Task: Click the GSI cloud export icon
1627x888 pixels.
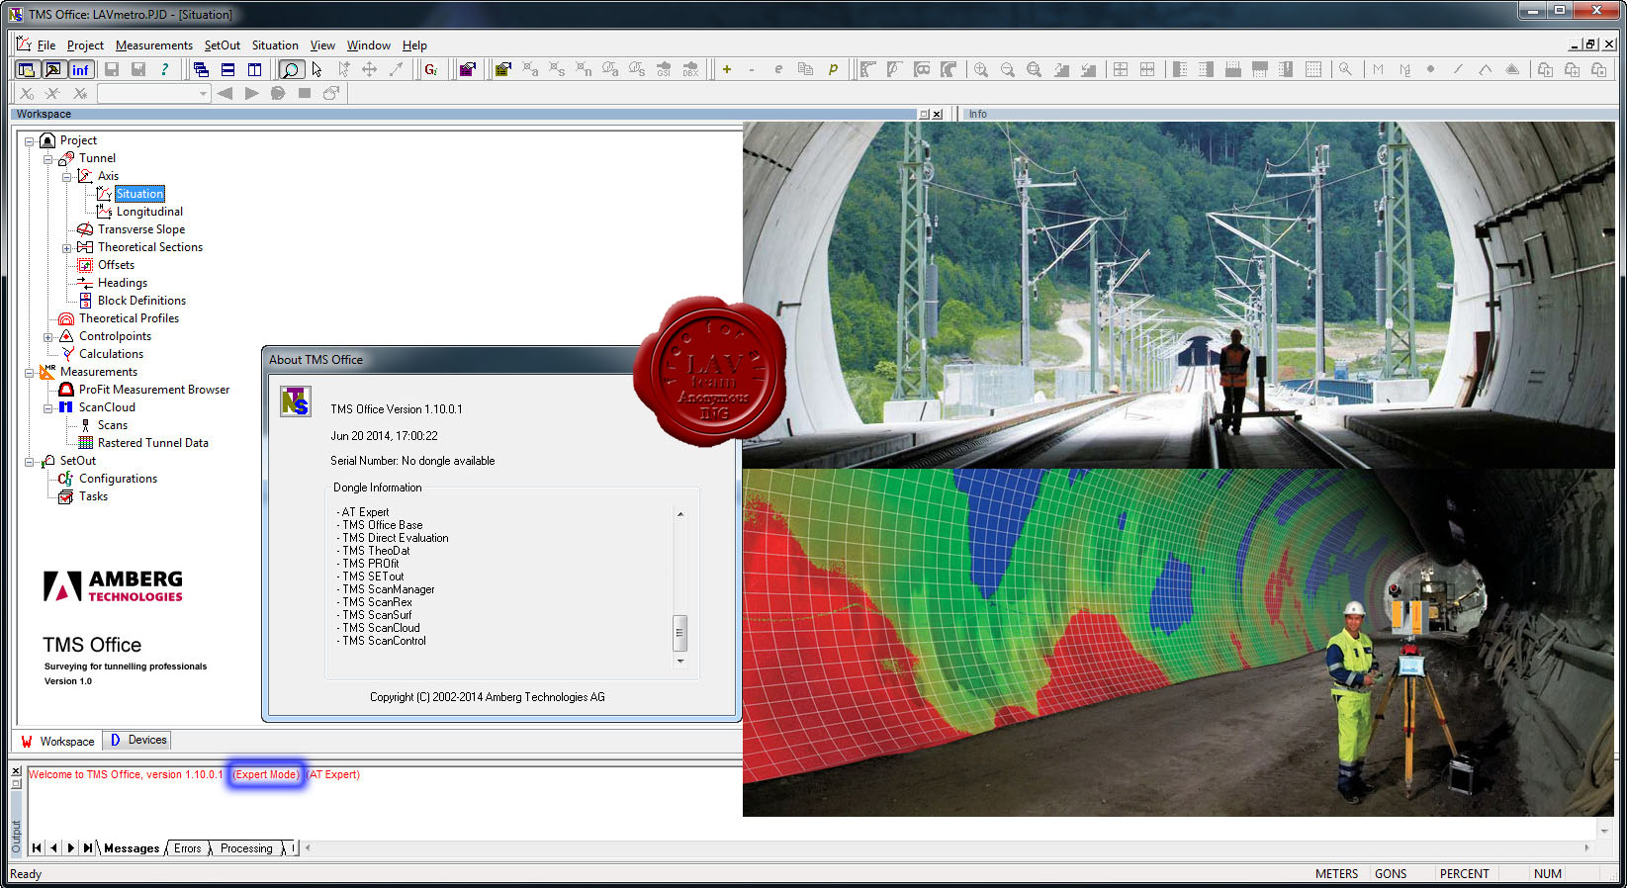Action: pos(664,69)
